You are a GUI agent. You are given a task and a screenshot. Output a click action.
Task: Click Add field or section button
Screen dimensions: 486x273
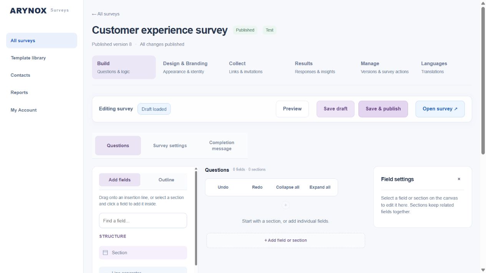285,240
